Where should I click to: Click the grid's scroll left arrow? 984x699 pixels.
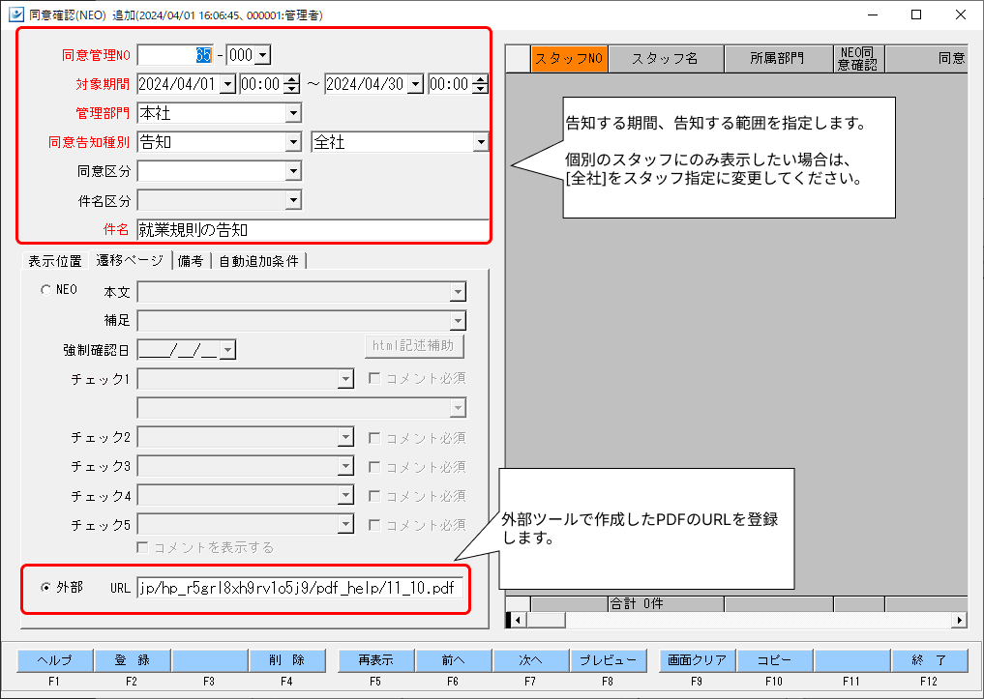pyautogui.click(x=518, y=620)
